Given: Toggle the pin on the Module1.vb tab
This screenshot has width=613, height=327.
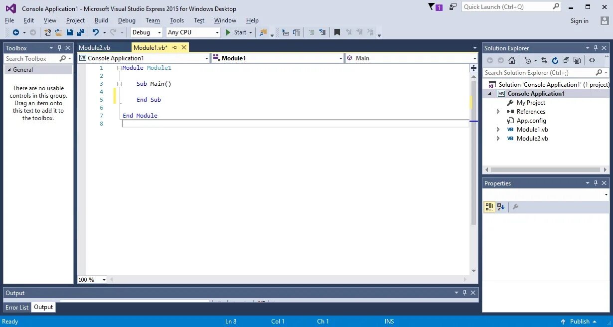Looking at the screenshot, I should tap(175, 47).
